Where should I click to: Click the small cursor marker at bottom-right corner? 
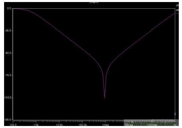click(x=175, y=114)
